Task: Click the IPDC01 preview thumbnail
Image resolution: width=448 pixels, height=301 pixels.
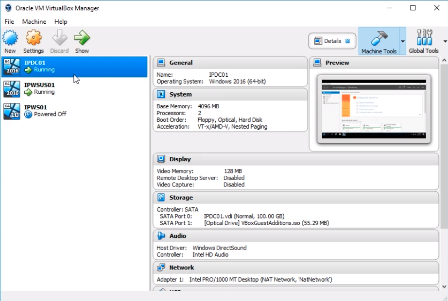Action: tap(374, 109)
